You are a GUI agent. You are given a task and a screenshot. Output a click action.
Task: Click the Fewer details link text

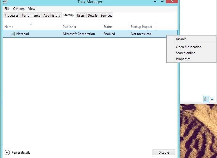21,153
